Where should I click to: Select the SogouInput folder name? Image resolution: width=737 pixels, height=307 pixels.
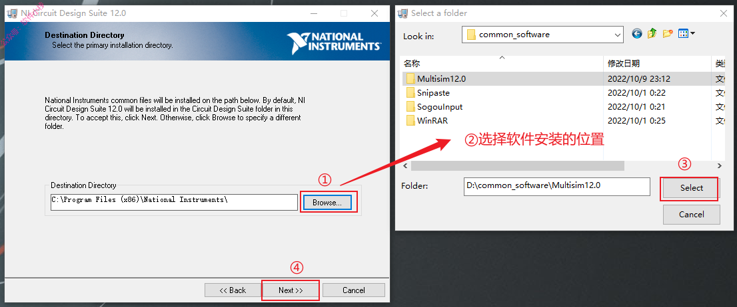point(440,107)
